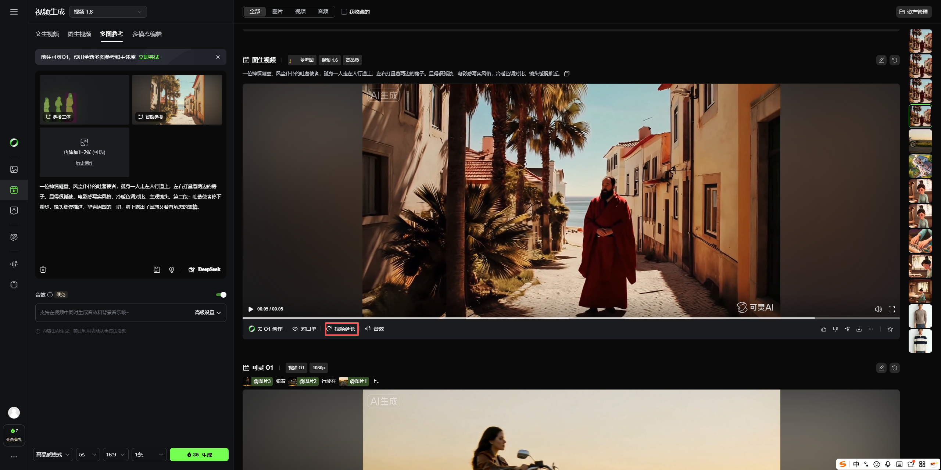Click the trash icon under the prompt

click(x=43, y=269)
